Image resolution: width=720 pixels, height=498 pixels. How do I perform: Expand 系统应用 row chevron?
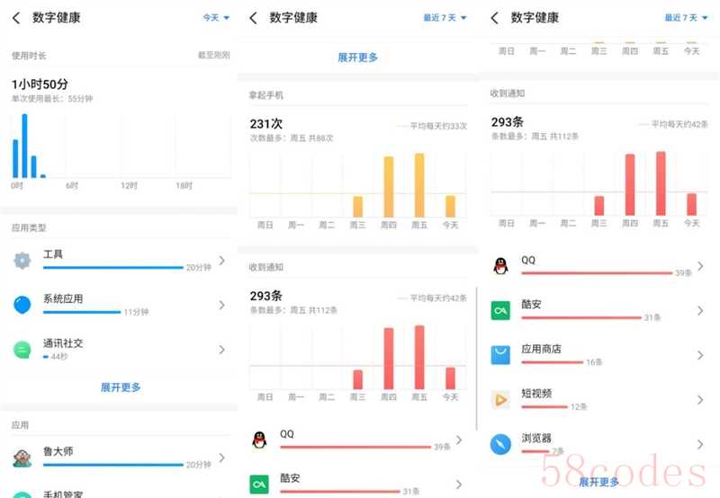[x=222, y=305]
